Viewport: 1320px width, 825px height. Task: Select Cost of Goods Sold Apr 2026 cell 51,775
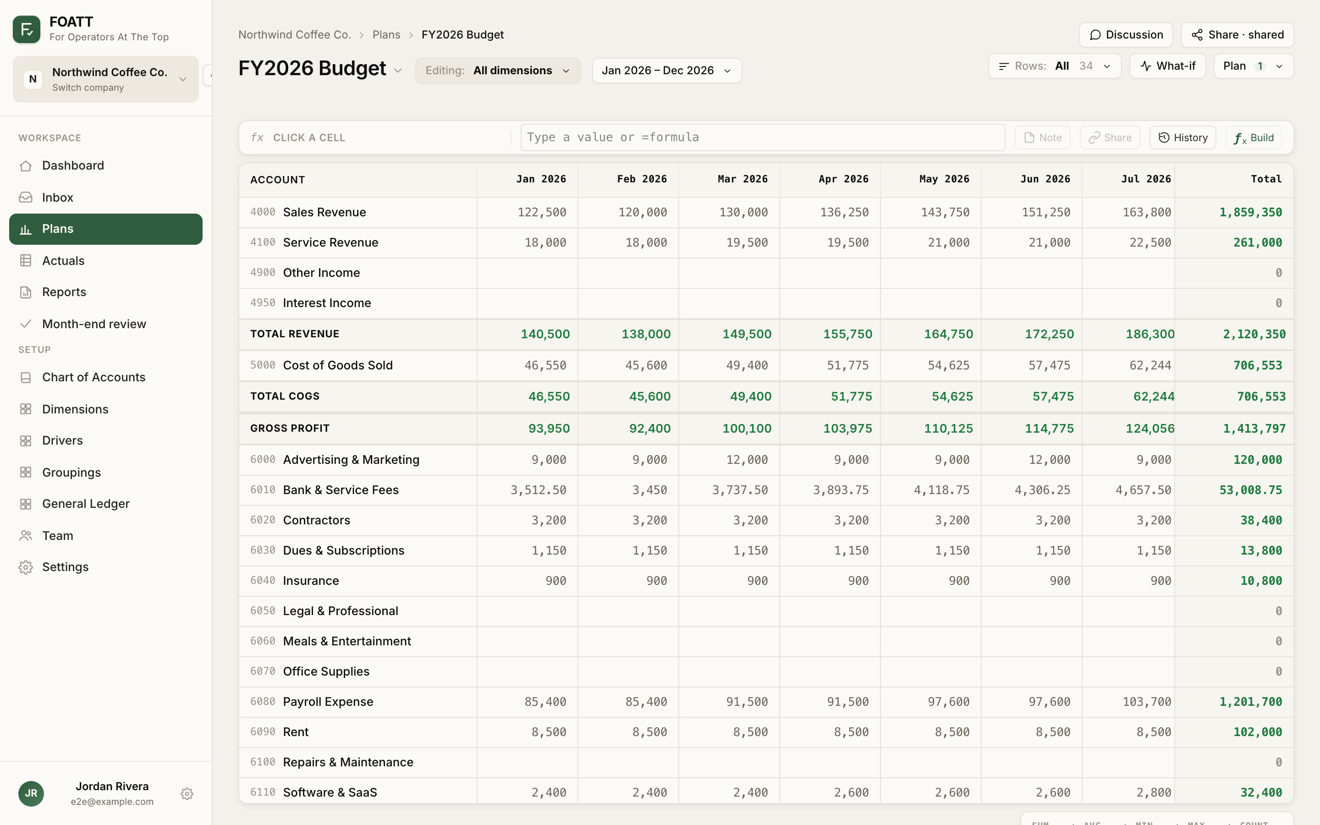pyautogui.click(x=830, y=366)
